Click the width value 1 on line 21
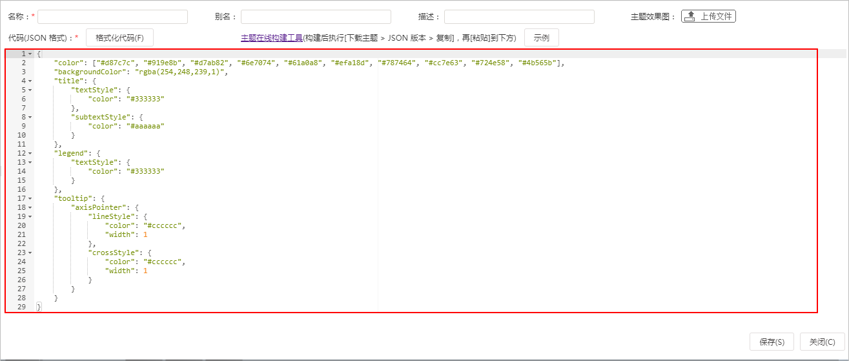Viewport: 849px width, 361px height. (145, 234)
